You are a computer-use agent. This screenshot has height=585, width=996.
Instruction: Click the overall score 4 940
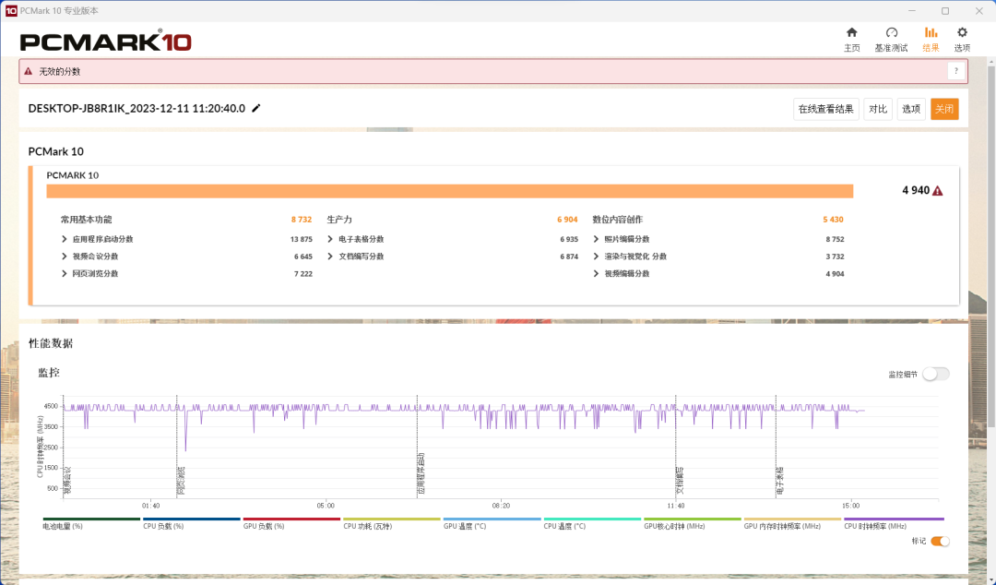pos(916,190)
